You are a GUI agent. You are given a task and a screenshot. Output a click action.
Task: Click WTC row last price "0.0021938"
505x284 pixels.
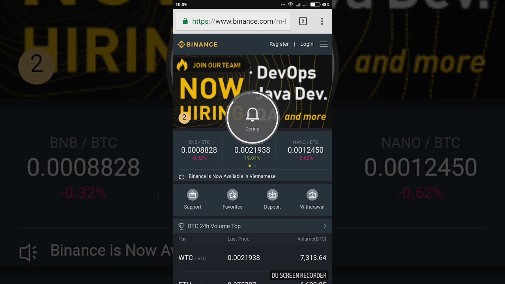tap(243, 258)
